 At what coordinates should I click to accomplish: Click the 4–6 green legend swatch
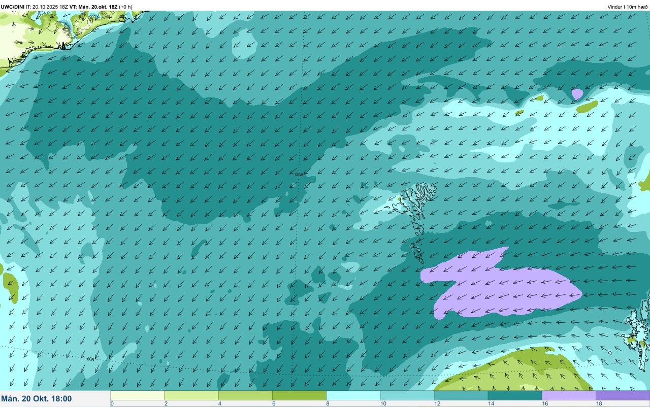tap(245, 395)
